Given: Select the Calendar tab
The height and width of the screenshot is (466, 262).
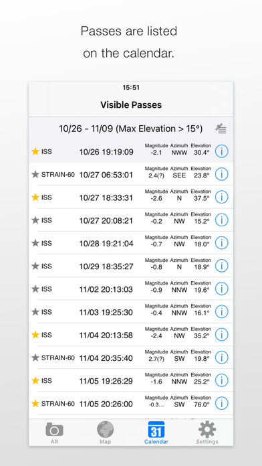Looking at the screenshot, I should click(x=156, y=433).
